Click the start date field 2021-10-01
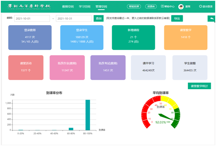This screenshot has width=216, height=146. (32, 18)
